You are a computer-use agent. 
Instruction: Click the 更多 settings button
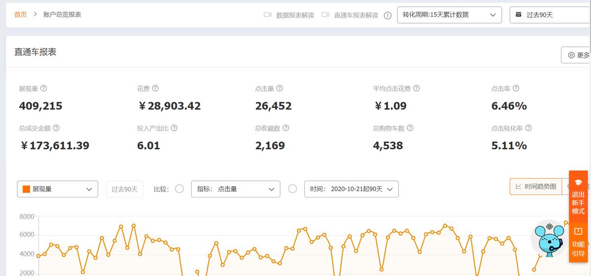click(x=576, y=55)
